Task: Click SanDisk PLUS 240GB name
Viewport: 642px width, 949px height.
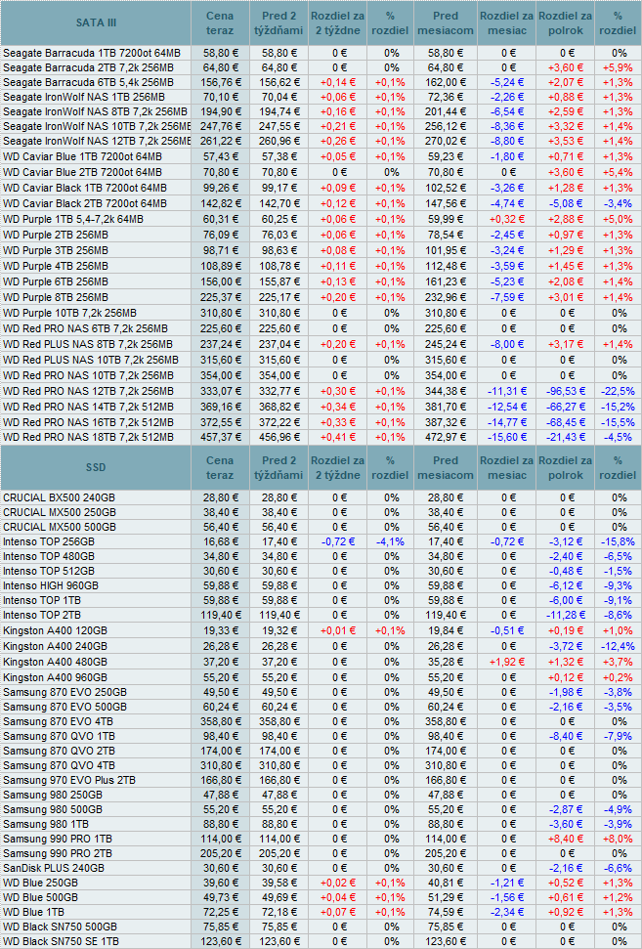Action: [54, 869]
